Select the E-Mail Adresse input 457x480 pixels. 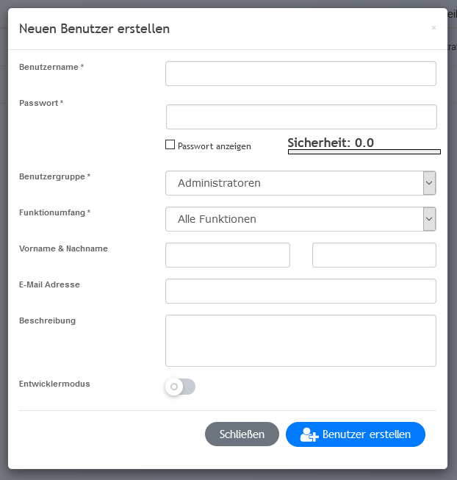[301, 291]
